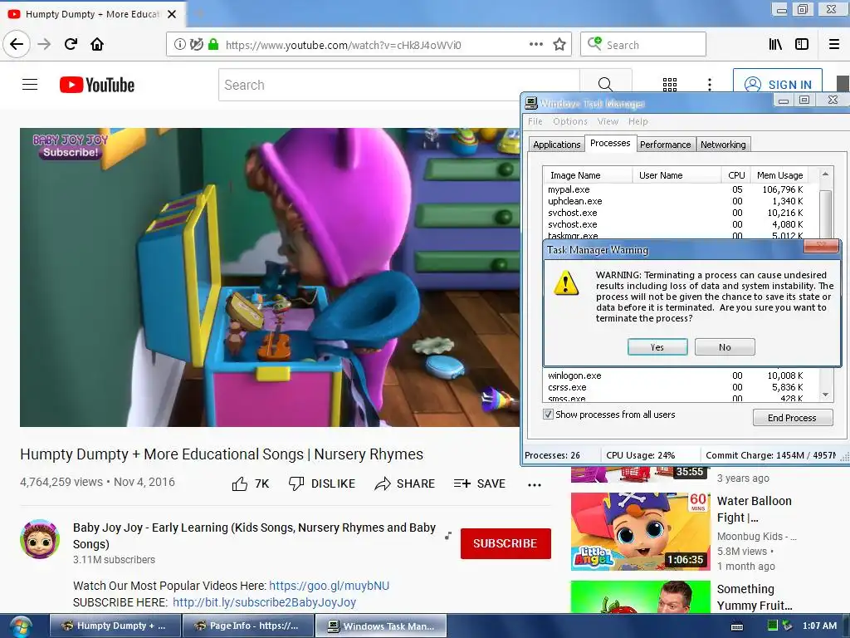Click the YouTube logo
The height and width of the screenshot is (638, 850).
click(x=97, y=85)
